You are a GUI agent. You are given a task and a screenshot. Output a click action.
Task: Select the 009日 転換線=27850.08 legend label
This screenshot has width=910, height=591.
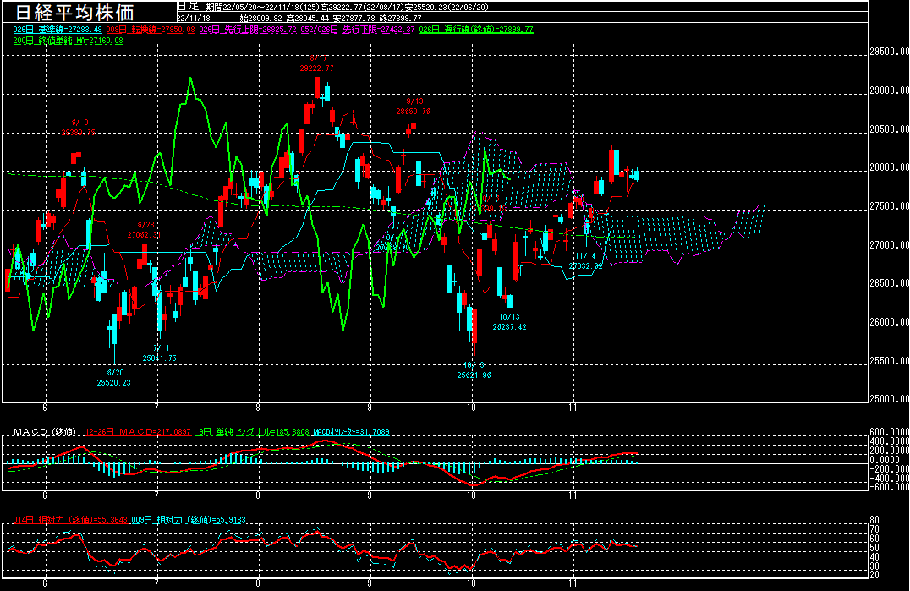(151, 29)
